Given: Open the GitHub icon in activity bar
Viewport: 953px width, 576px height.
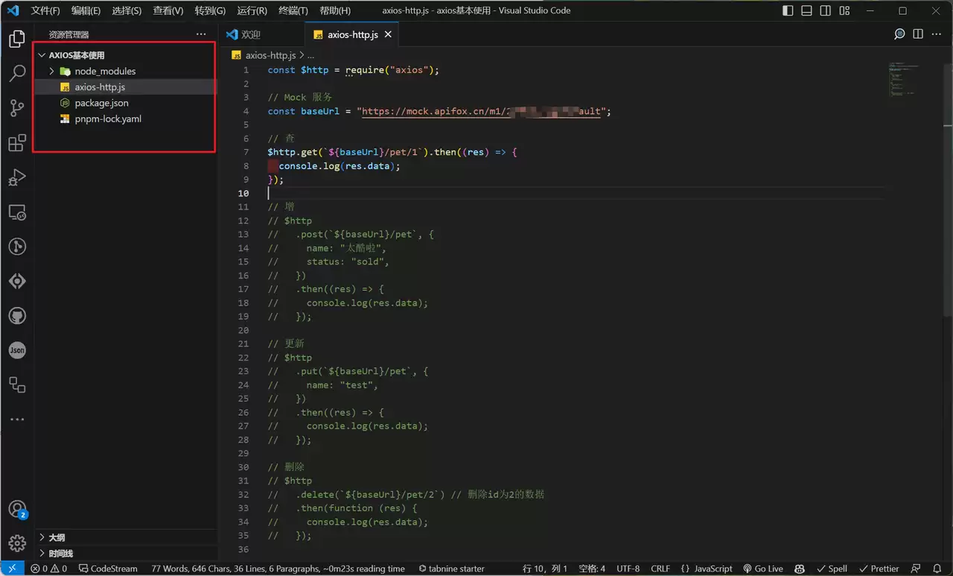Looking at the screenshot, I should 17,316.
